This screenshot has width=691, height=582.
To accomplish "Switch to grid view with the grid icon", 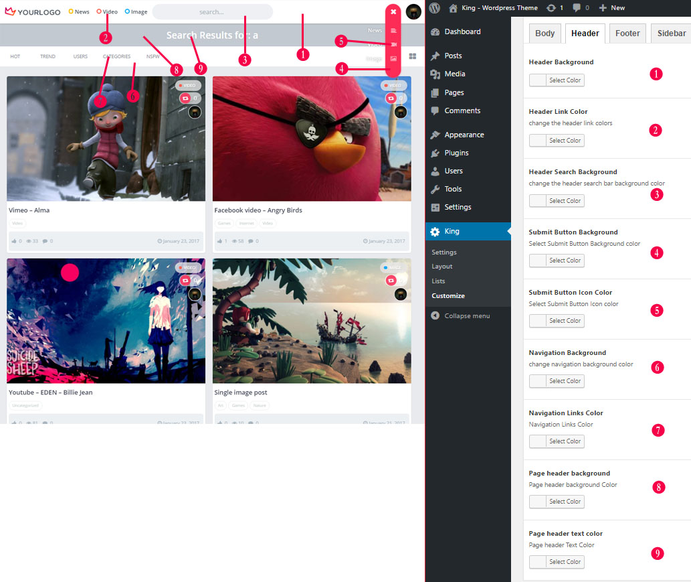I will (413, 56).
